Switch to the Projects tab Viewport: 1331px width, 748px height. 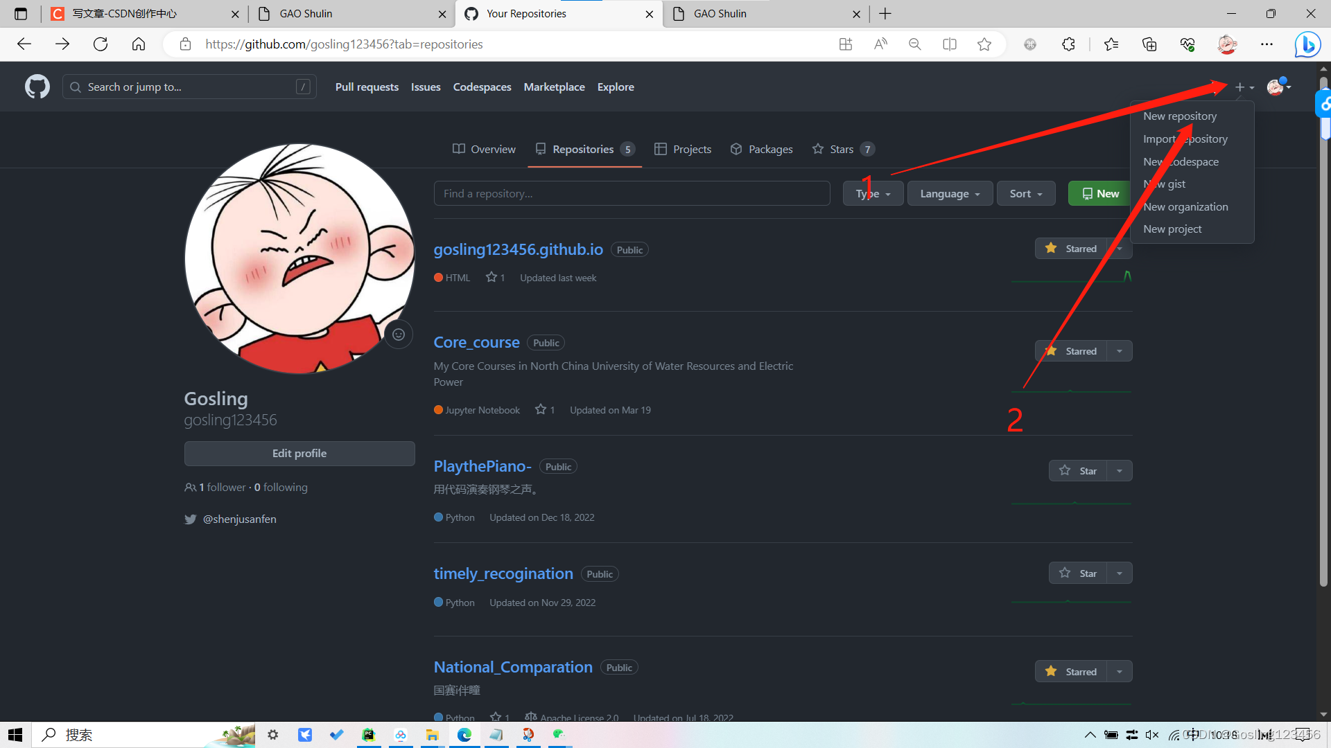click(683, 149)
